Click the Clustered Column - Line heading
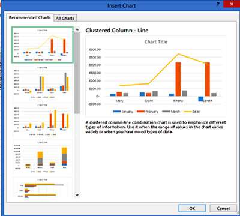This screenshot has width=240, height=216. 117,31
